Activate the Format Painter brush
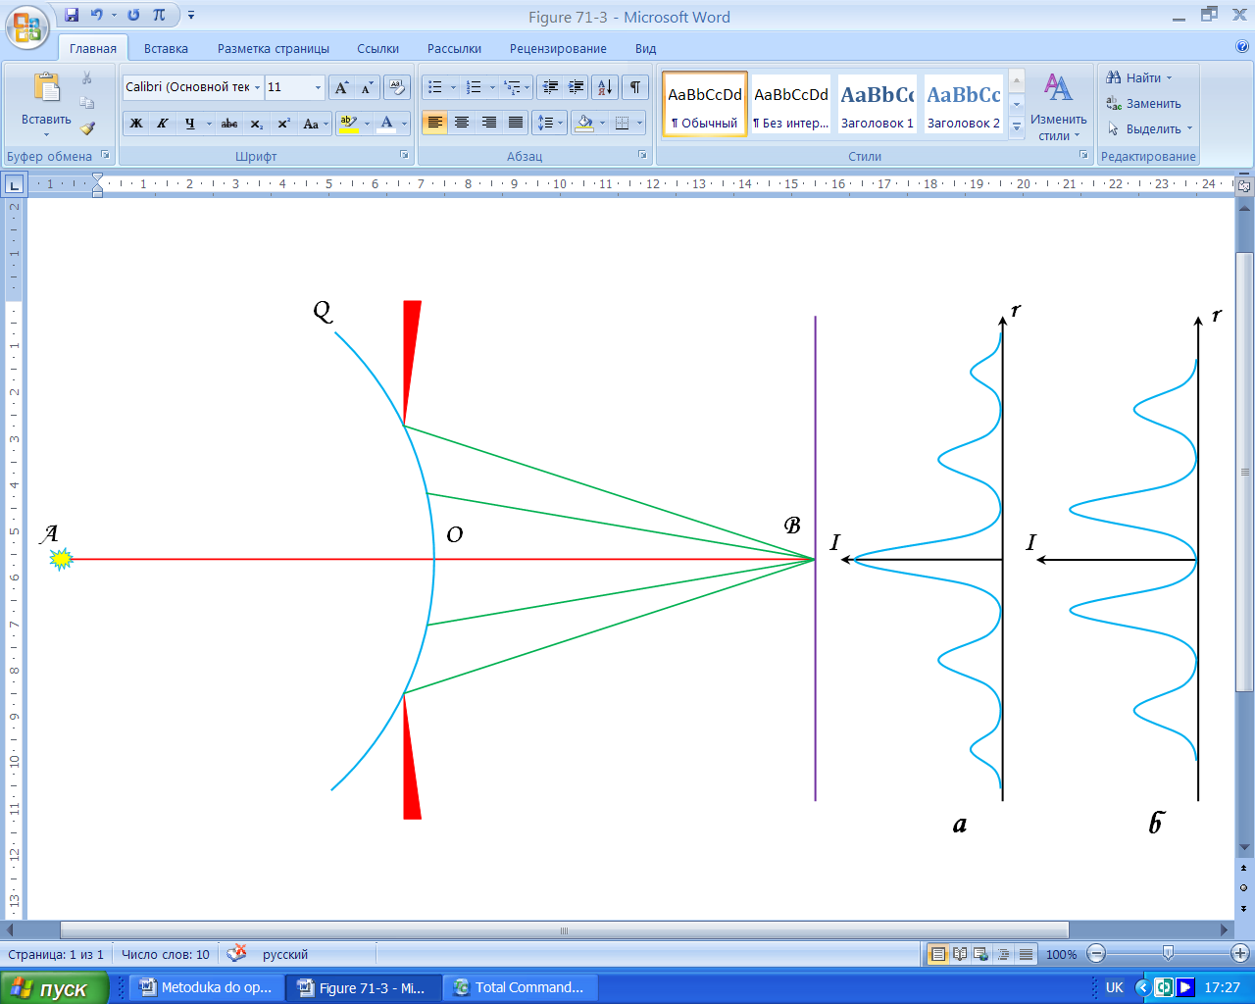Screen dimensions: 1255x1004 click(x=87, y=128)
